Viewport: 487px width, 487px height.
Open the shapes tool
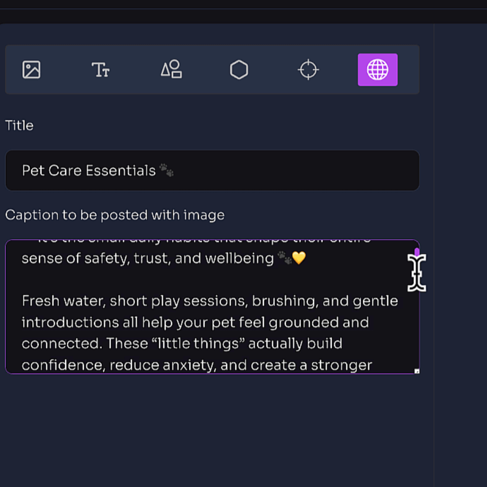tap(171, 70)
